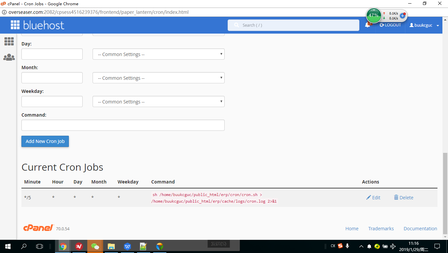Open the sidebar user manager icon
This screenshot has width=448, height=253.
pos(9,57)
